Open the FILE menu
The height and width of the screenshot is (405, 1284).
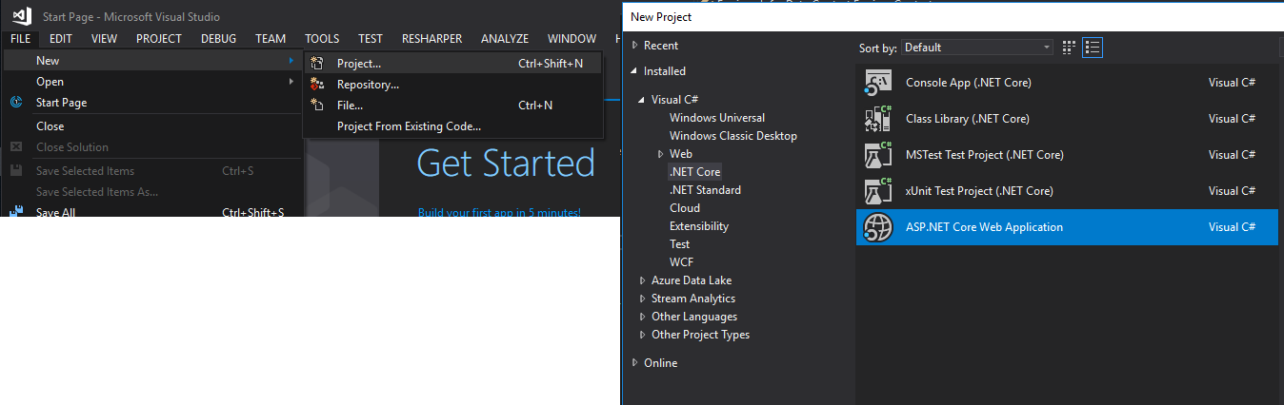click(x=21, y=39)
